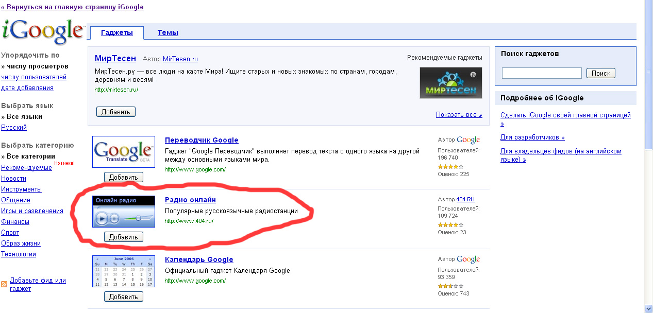
Task: Click the star rating for Переводчик Google
Action: click(450, 167)
